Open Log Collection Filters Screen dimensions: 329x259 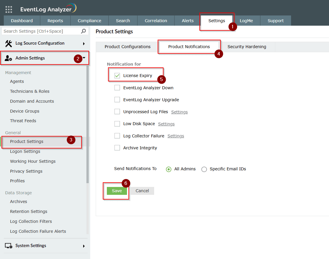pos(31,221)
